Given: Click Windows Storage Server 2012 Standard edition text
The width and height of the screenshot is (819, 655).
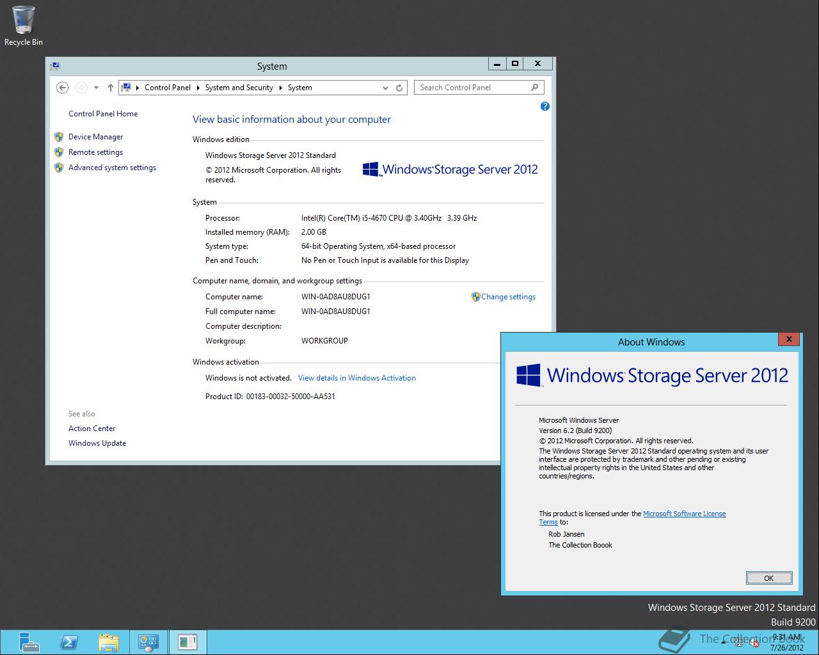Looking at the screenshot, I should coord(271,155).
